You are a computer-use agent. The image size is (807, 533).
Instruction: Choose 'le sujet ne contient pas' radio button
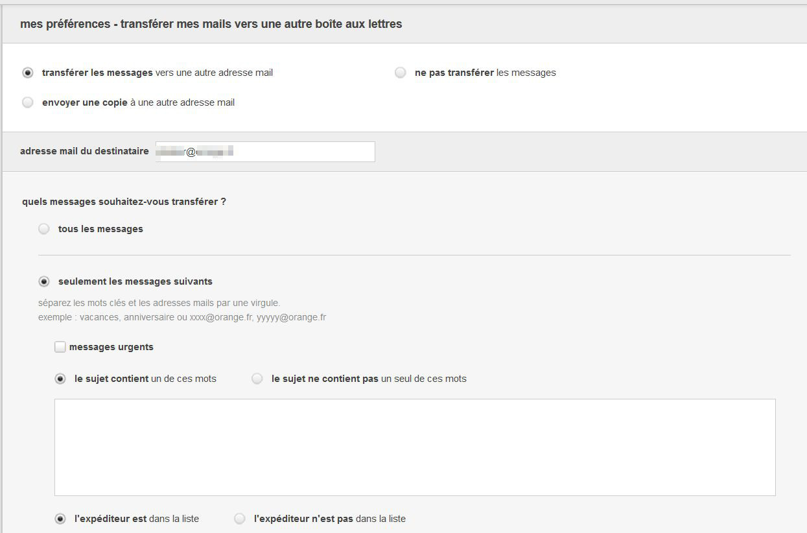tap(257, 379)
